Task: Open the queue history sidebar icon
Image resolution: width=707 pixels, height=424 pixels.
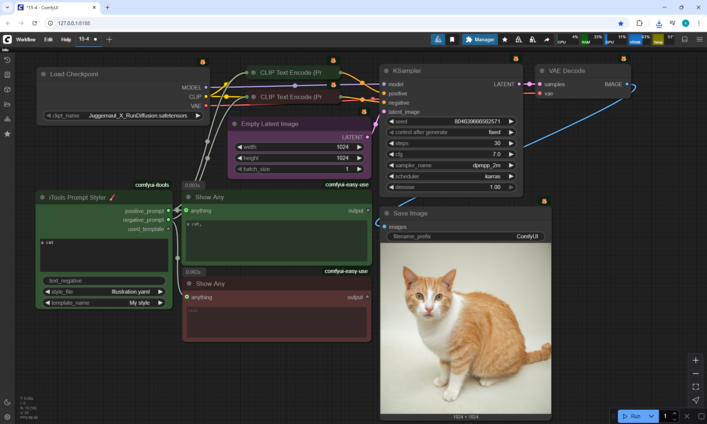Action: [x=7, y=60]
